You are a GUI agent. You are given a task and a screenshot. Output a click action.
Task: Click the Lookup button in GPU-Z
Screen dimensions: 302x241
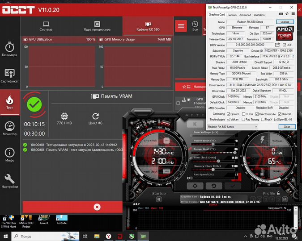285,22
